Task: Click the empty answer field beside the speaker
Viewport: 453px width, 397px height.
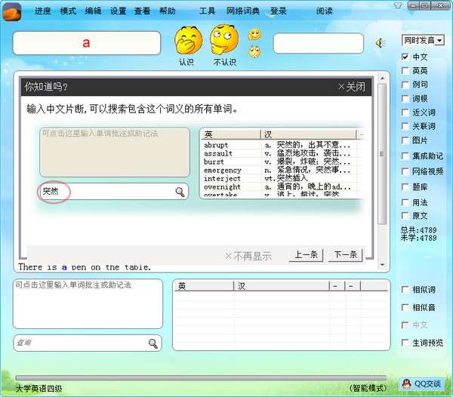Action: [318, 43]
